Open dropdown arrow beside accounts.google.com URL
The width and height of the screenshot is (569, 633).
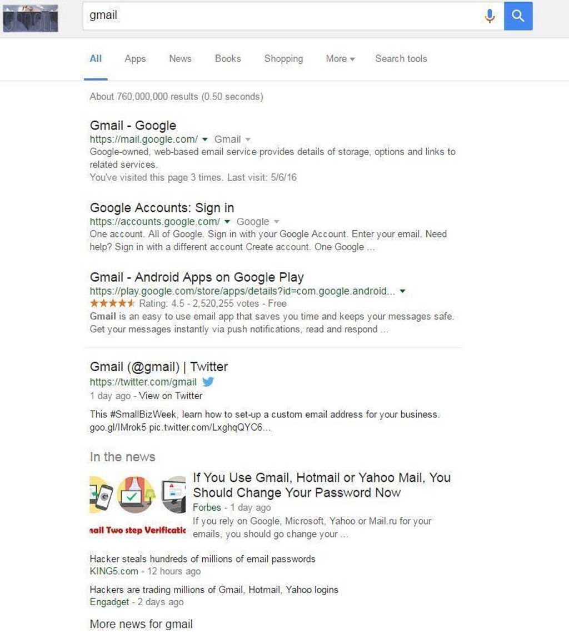tap(227, 222)
